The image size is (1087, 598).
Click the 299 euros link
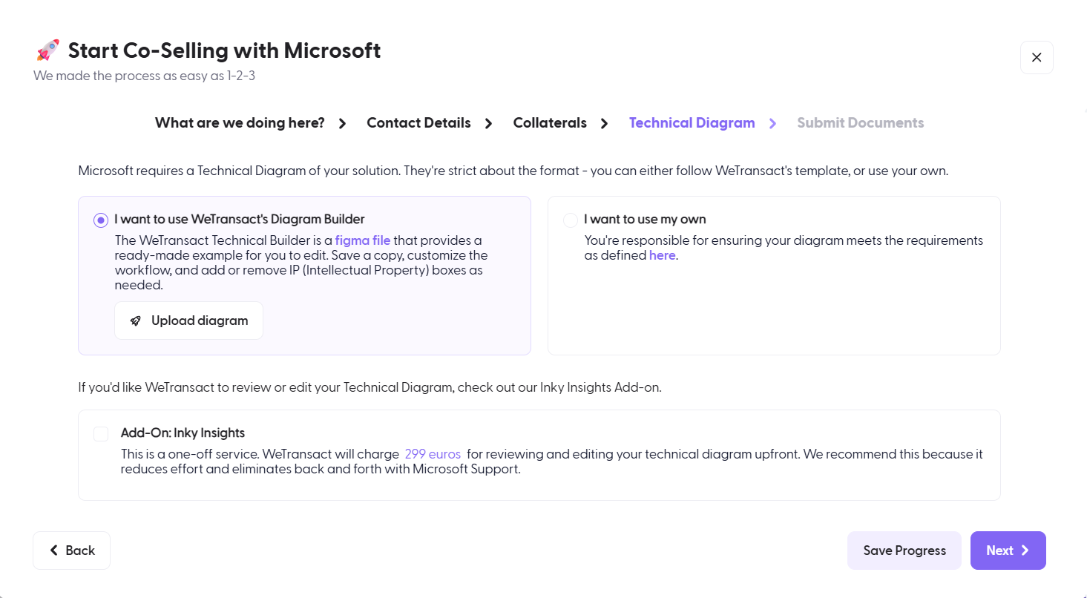point(433,454)
